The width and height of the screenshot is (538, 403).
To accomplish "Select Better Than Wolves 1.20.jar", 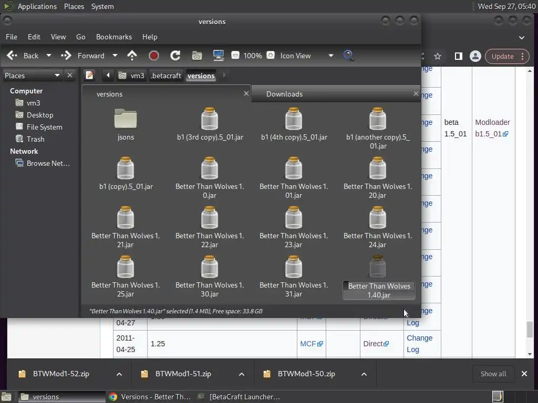I will coord(378,168).
